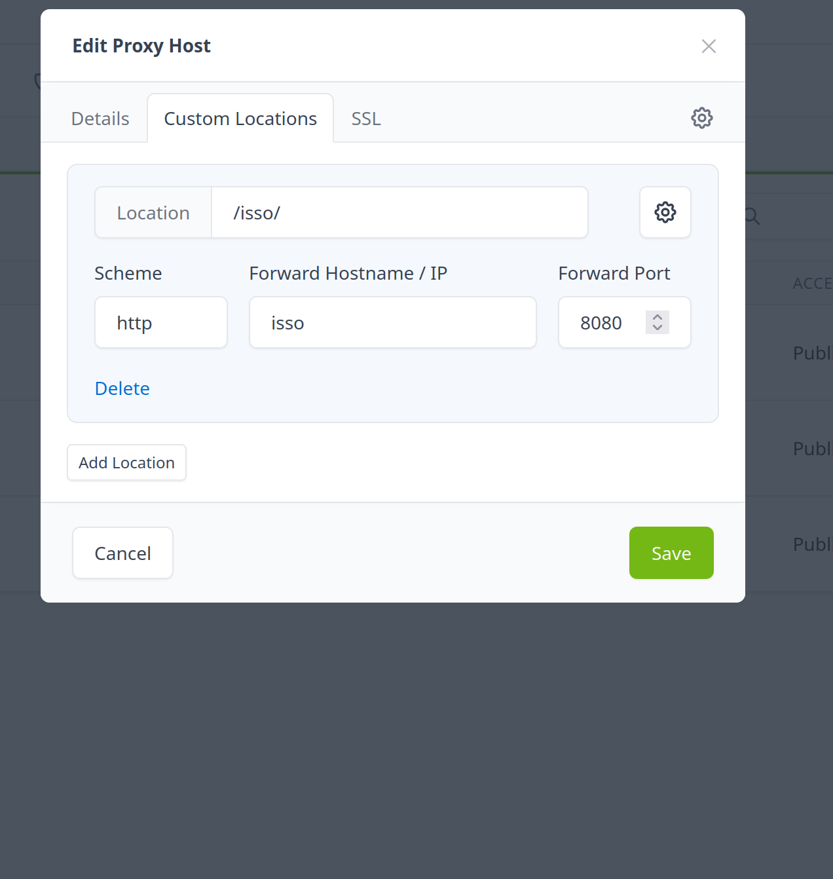Open the SSL tab
Viewport: 833px width, 879px height.
[x=366, y=119]
